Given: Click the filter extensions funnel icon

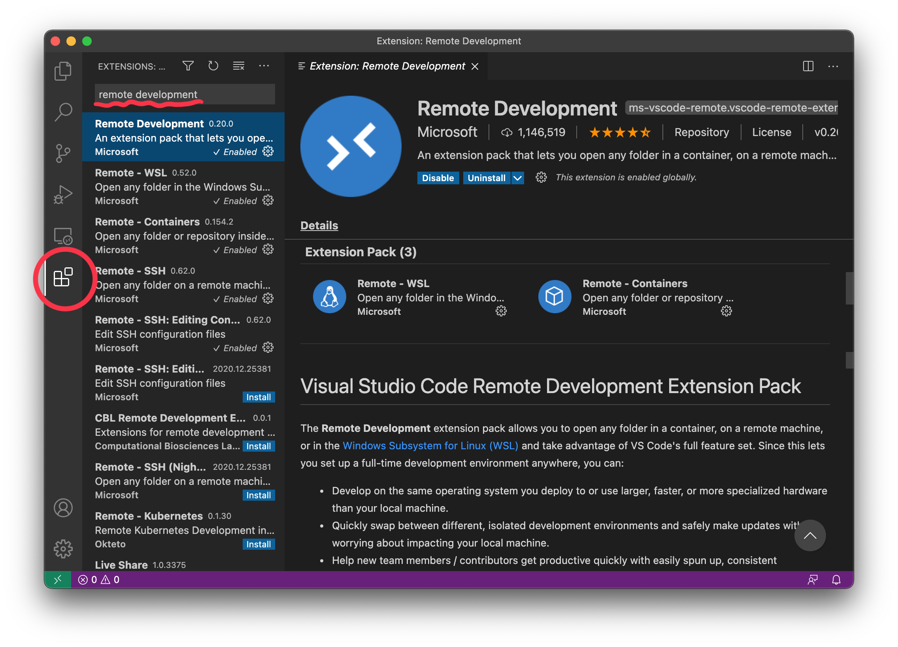Looking at the screenshot, I should (x=188, y=66).
